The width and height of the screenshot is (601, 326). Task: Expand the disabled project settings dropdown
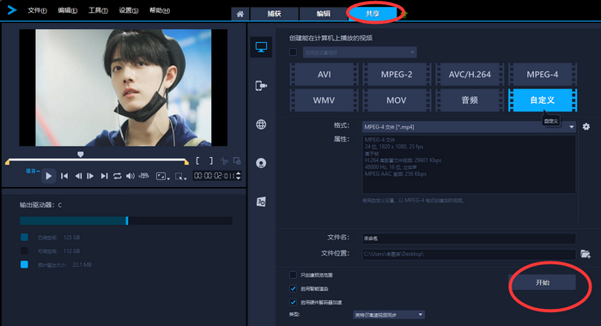coord(360,52)
